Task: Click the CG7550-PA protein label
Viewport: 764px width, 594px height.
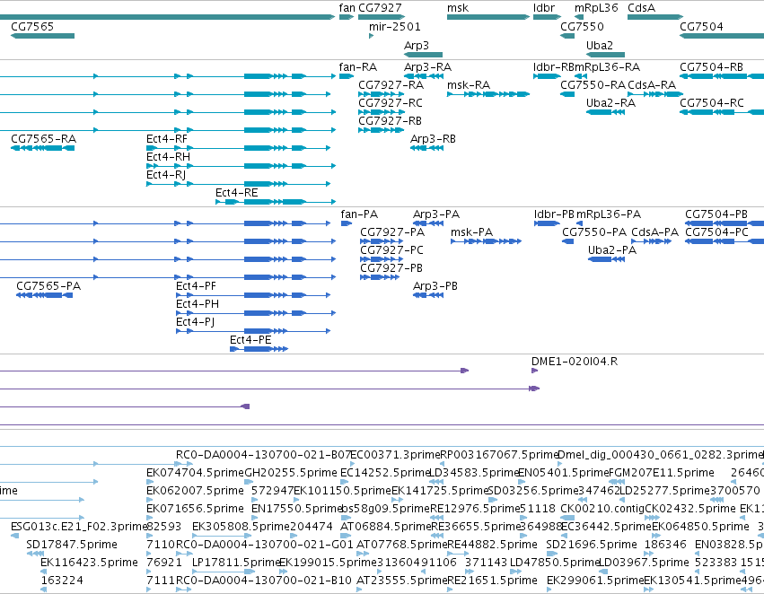Action: coord(594,232)
